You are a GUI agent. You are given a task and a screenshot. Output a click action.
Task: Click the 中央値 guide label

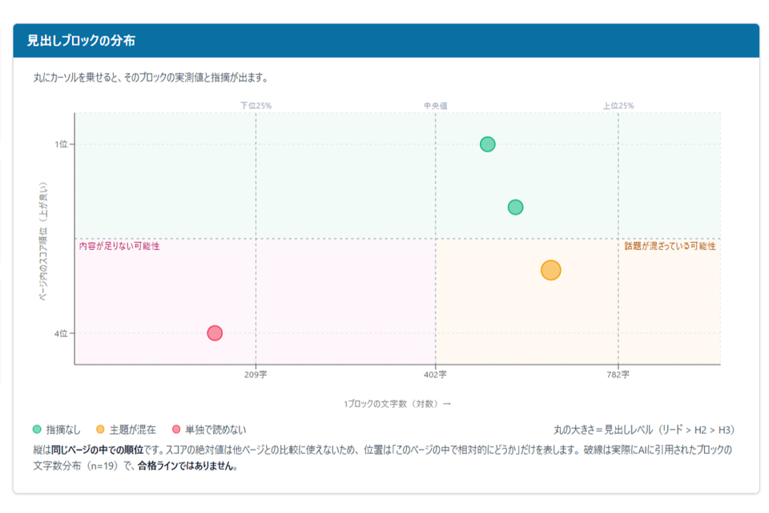(x=436, y=106)
